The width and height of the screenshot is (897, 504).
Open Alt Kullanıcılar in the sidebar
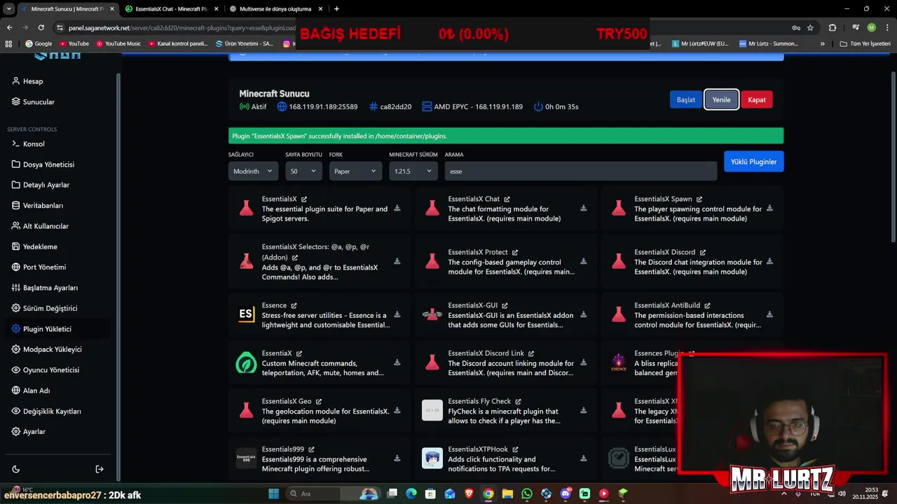(46, 226)
